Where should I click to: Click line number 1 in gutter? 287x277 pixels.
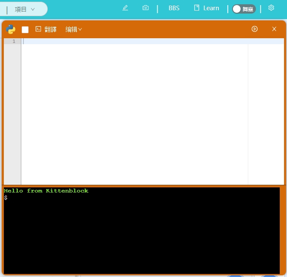[x=14, y=41]
